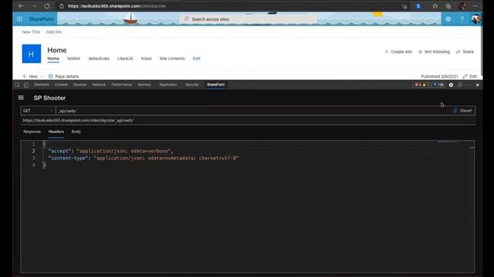Viewport: 494px width, 277px height.
Task: Switch to Response tab in SP Shooter
Action: pyautogui.click(x=32, y=132)
